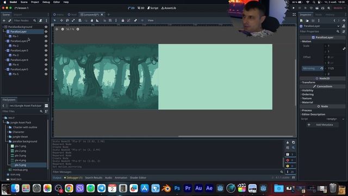The image size is (348, 196).
Task: Toggle warning messages filter in Output
Action: [290, 166]
